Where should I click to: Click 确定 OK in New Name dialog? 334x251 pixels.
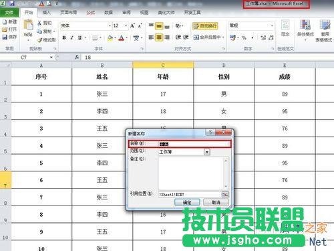click(187, 202)
